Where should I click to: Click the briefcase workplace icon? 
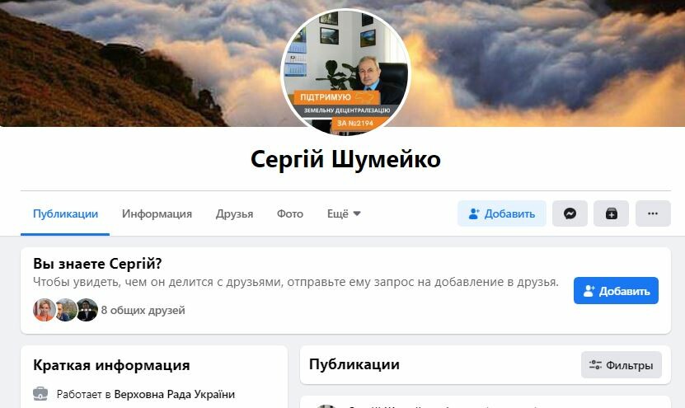[x=40, y=394]
